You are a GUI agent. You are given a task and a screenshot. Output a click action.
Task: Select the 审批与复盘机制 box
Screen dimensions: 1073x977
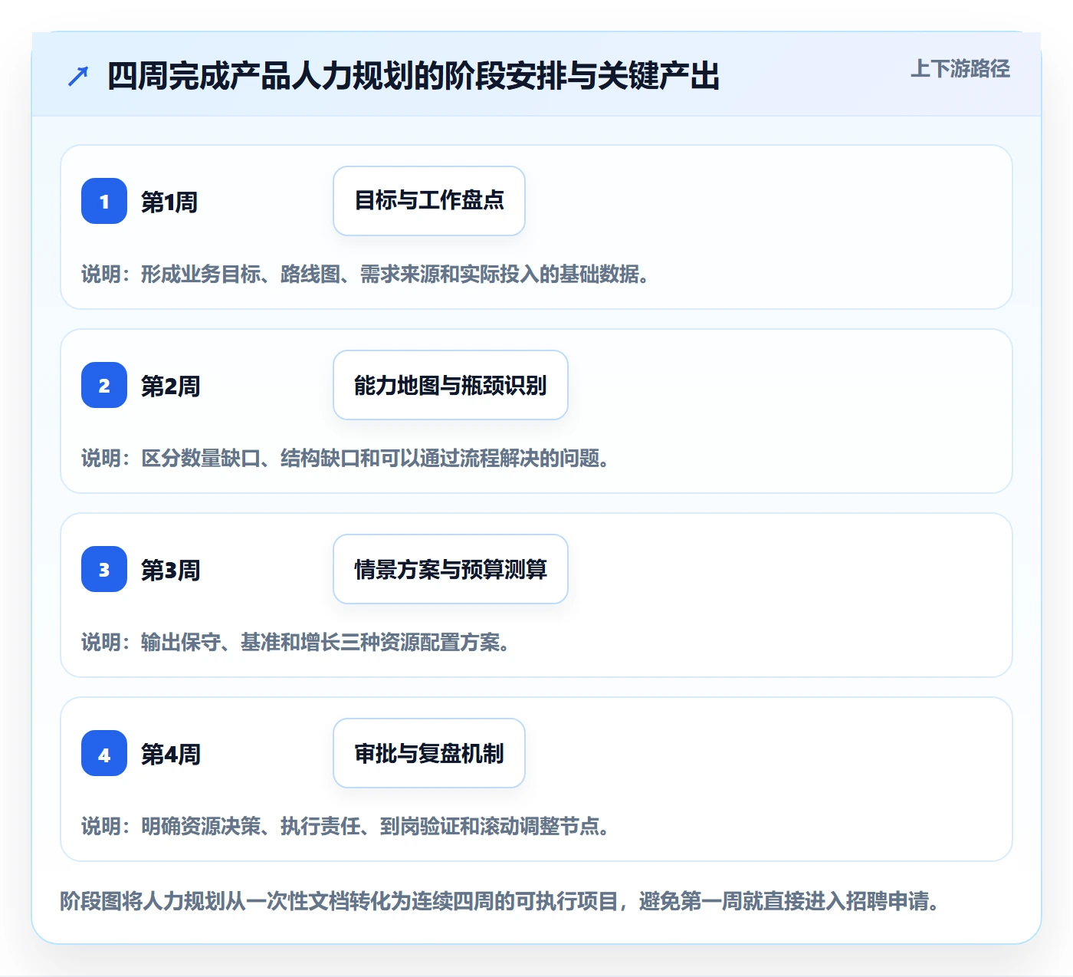coord(429,753)
